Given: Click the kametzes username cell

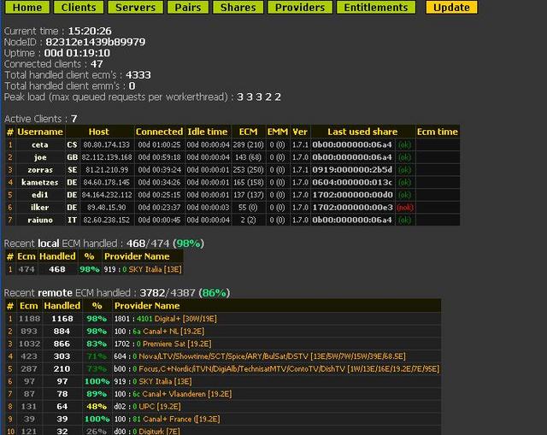Looking at the screenshot, I should pyautogui.click(x=39, y=182).
